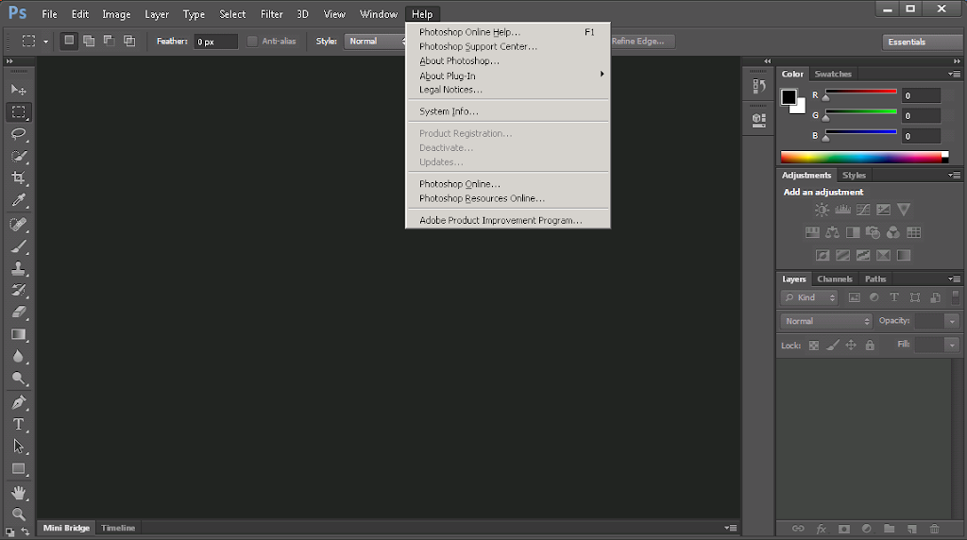Select the Crop tool
The width and height of the screenshot is (967, 540).
click(x=19, y=178)
